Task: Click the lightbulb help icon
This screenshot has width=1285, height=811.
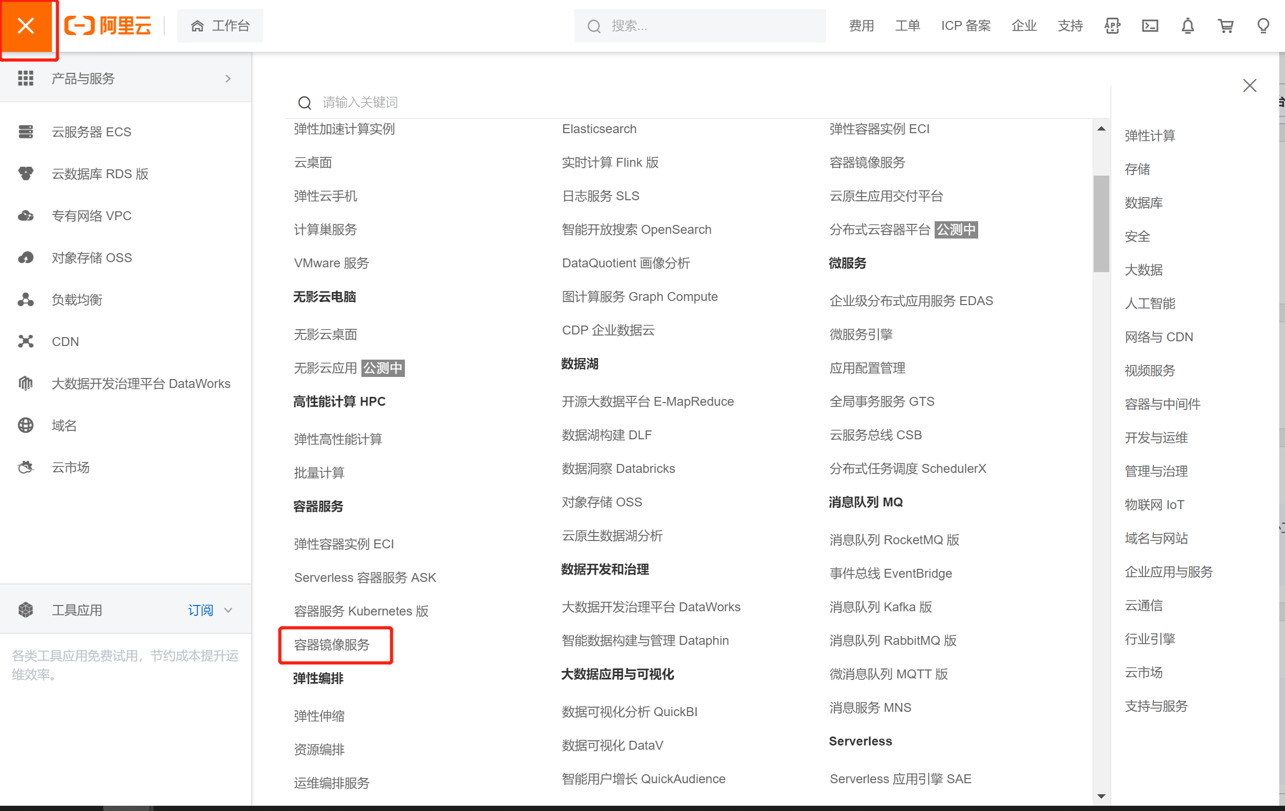Action: (1262, 26)
